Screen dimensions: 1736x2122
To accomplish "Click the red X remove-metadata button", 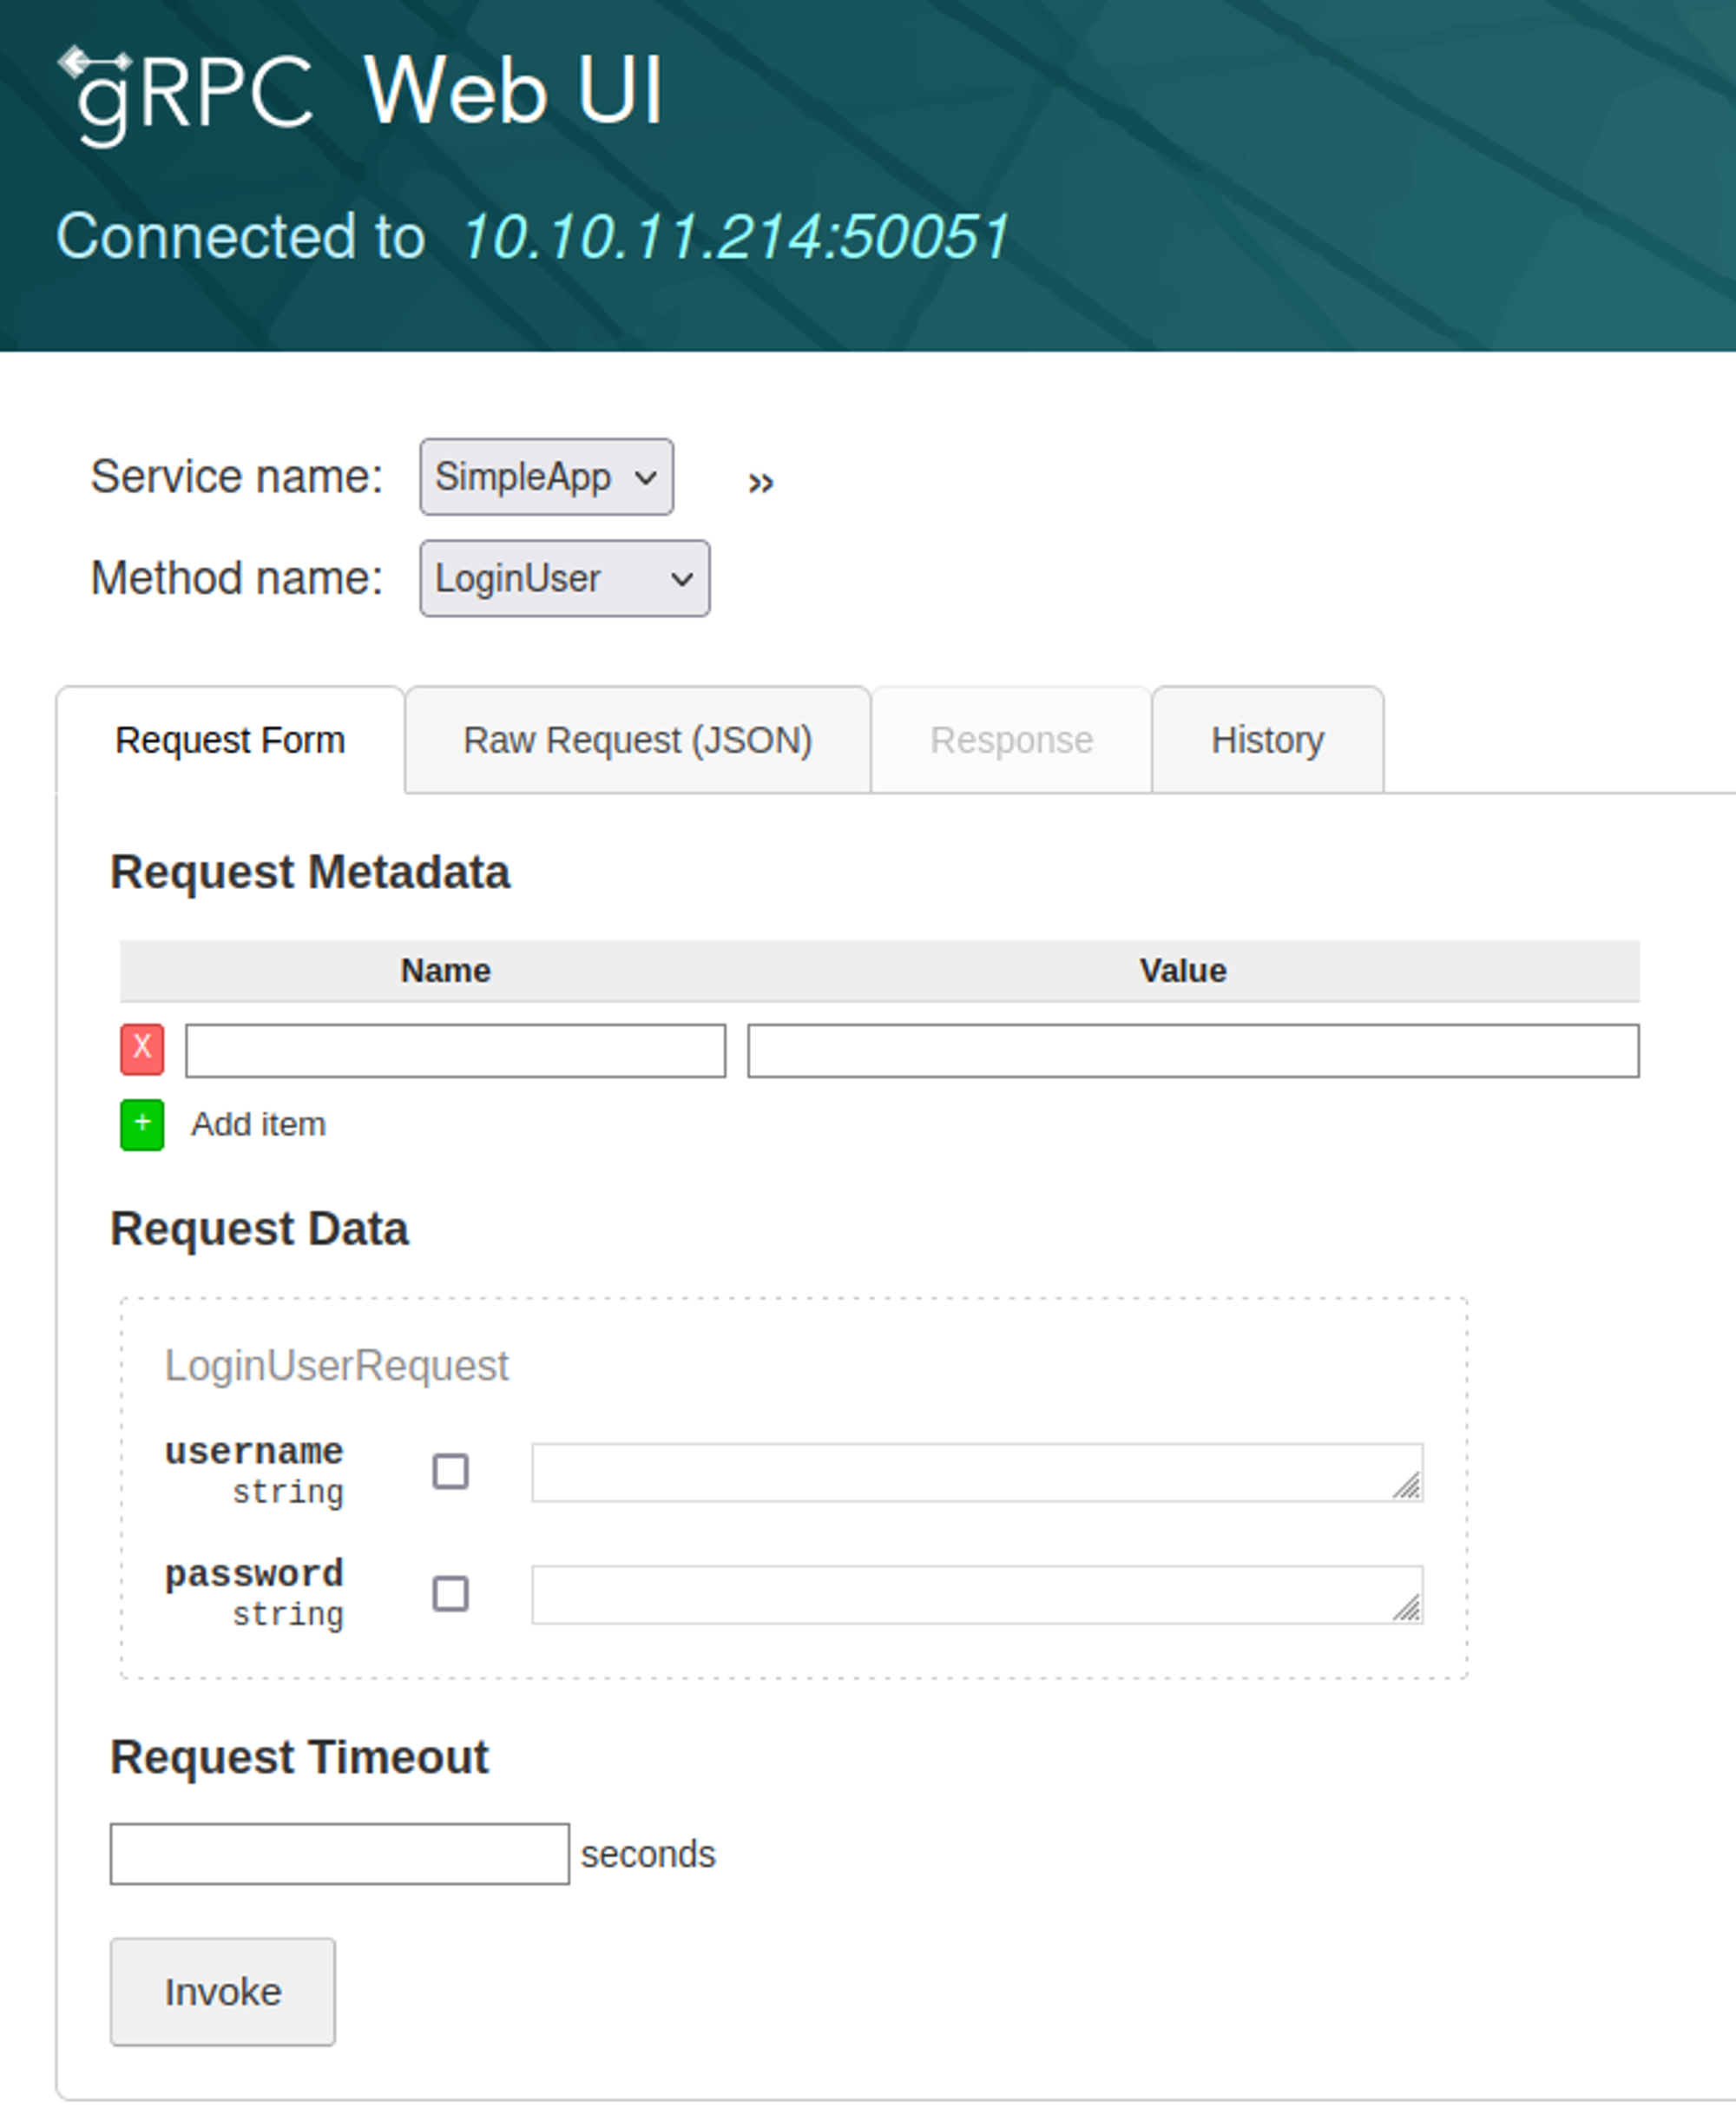I will pyautogui.click(x=142, y=1049).
